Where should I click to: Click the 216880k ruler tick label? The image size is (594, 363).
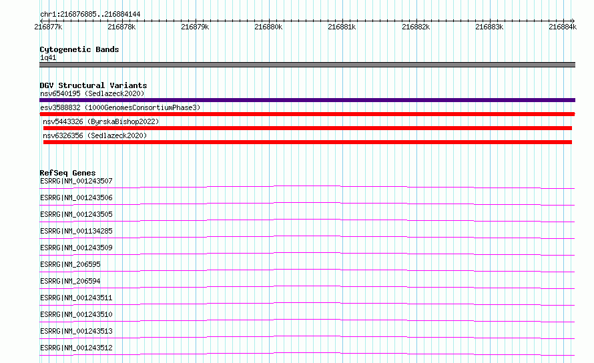268,27
